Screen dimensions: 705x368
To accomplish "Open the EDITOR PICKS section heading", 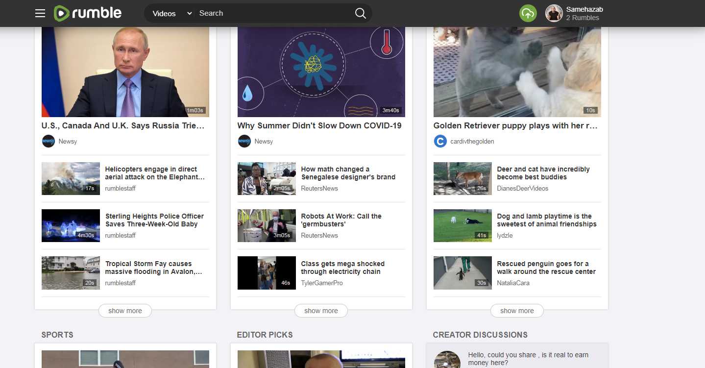I will coord(265,335).
